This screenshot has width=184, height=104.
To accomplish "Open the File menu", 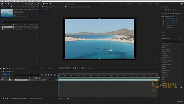I will click(1, 1).
